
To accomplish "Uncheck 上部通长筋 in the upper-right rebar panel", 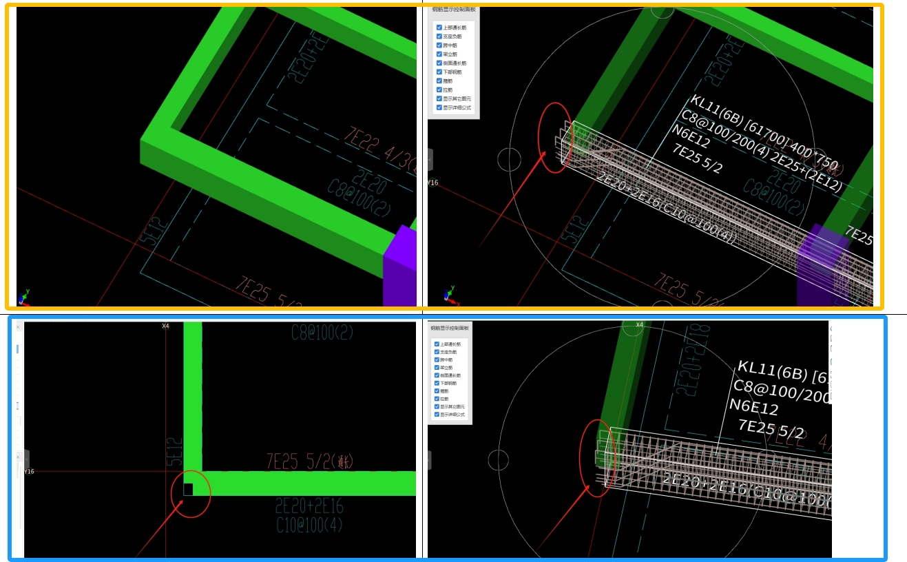I will point(439,28).
